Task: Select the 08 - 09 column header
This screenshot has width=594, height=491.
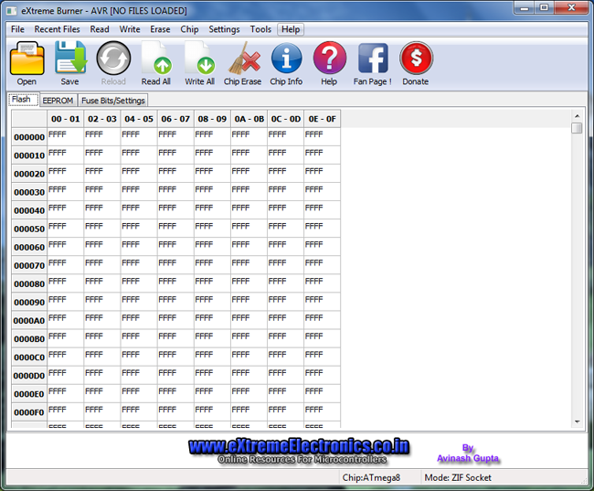Action: 212,119
